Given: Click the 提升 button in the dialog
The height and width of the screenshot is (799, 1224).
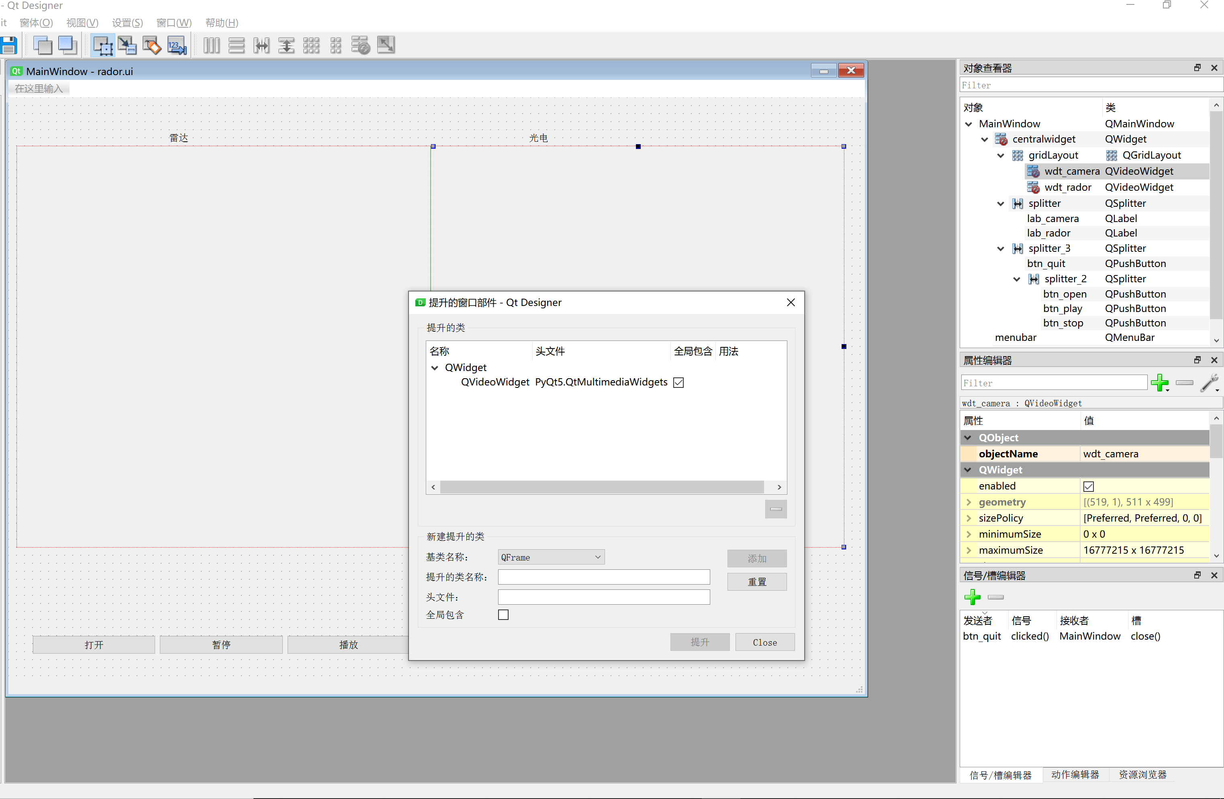Looking at the screenshot, I should 699,642.
